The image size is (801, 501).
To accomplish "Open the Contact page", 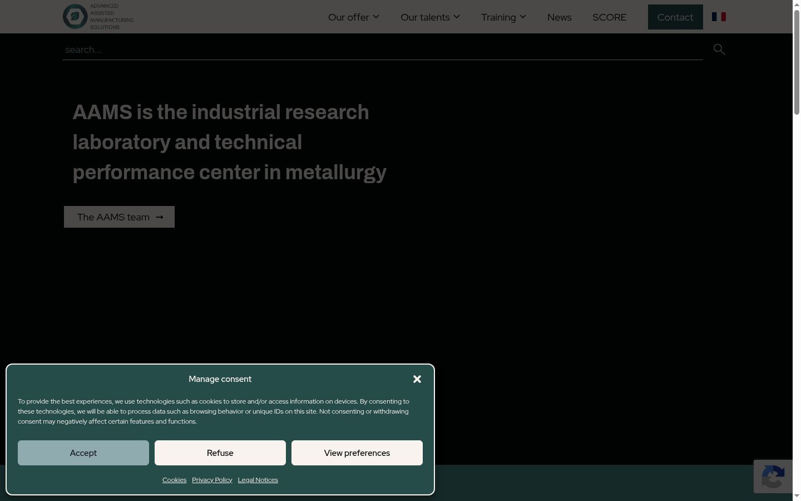I will coord(675,17).
